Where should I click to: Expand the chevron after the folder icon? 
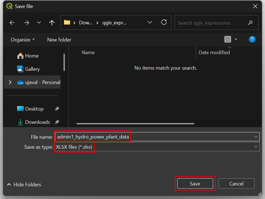pyautogui.click(x=74, y=23)
